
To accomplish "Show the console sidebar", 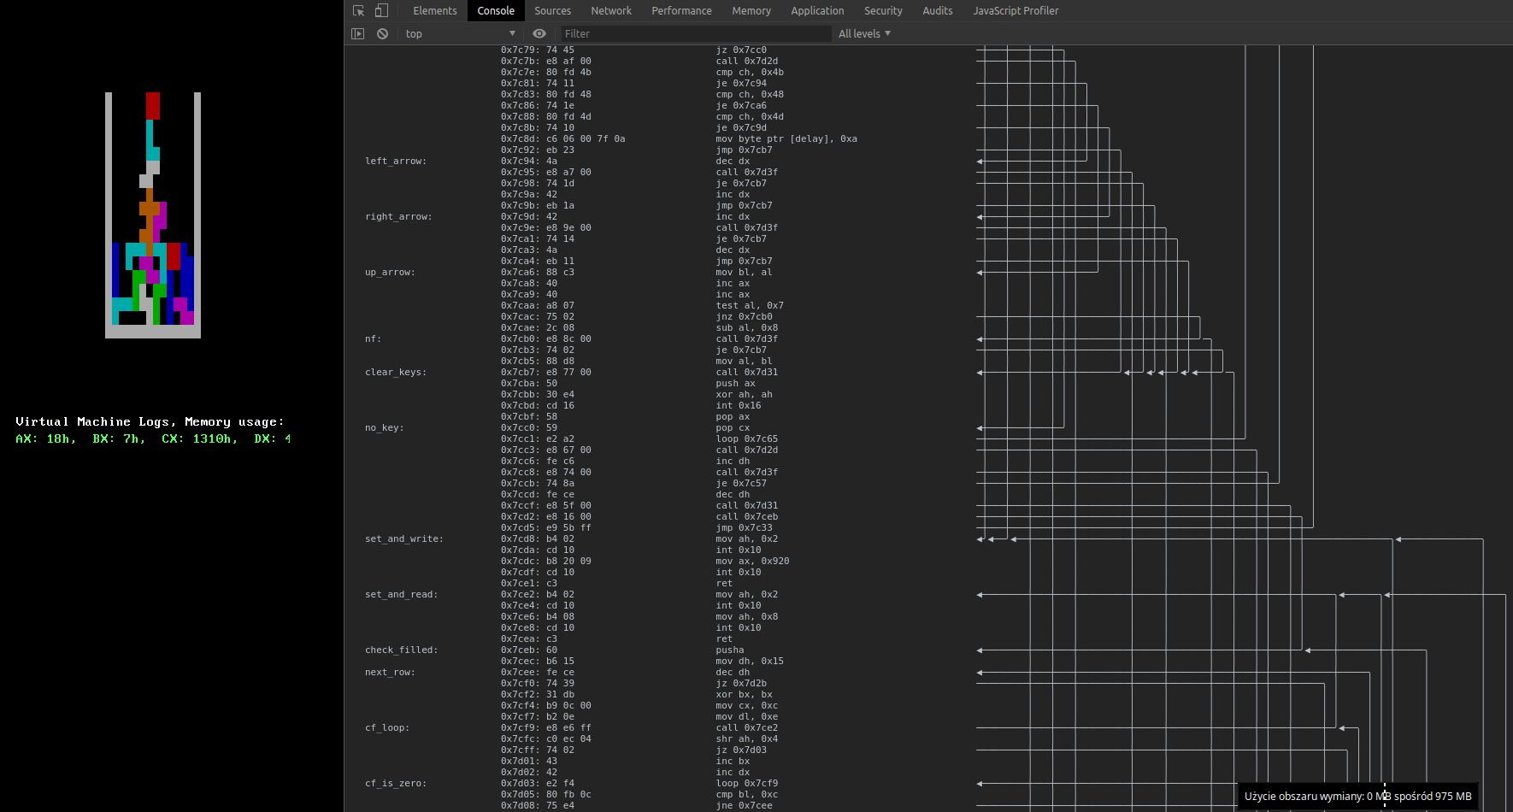I will point(358,34).
